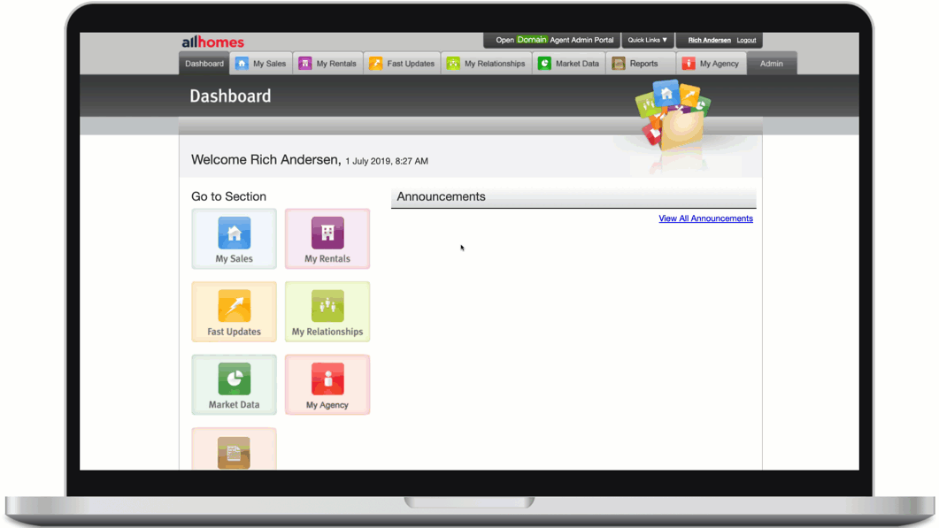
Task: Open the Fast Updates section tile
Action: click(234, 311)
